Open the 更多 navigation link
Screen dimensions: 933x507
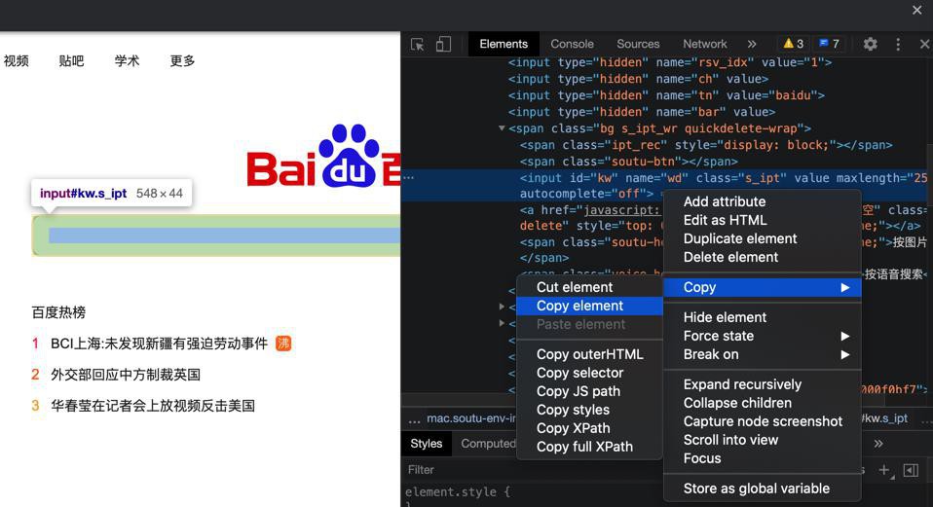(x=182, y=60)
